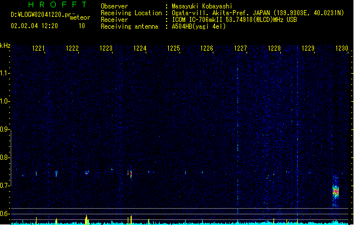
Task: Click the 1.1 kHz frequency label
Action: click(5, 73)
